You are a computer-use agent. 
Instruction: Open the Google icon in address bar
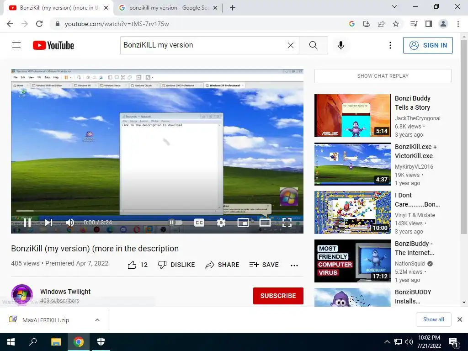pos(351,24)
